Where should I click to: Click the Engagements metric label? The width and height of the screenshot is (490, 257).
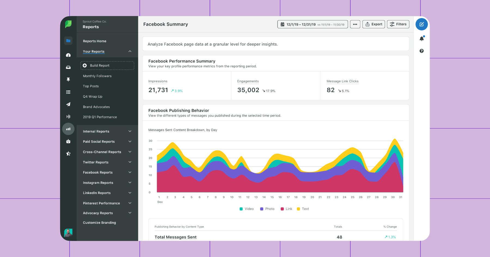248,81
